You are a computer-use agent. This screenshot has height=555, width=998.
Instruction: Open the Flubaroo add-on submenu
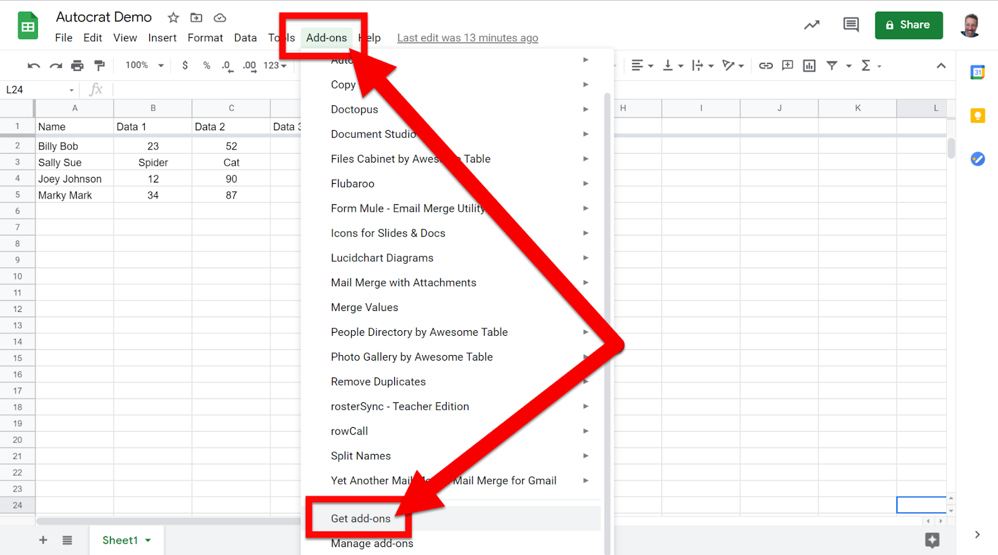pyautogui.click(x=452, y=184)
